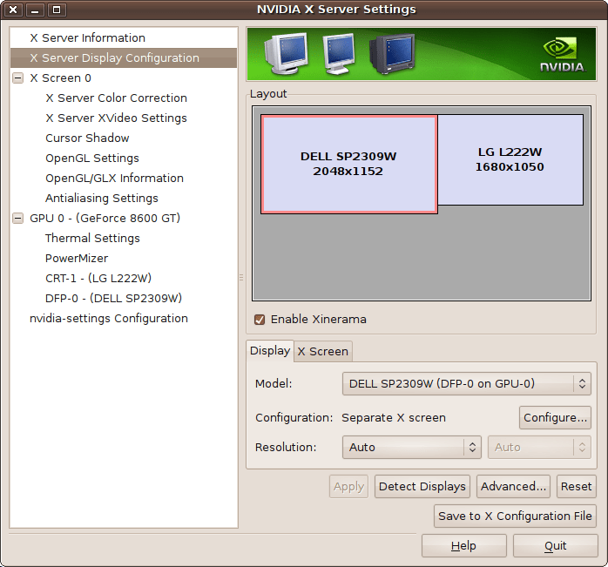This screenshot has height=567, width=608.
Task: Click the pane divider handle
Action: (x=241, y=277)
